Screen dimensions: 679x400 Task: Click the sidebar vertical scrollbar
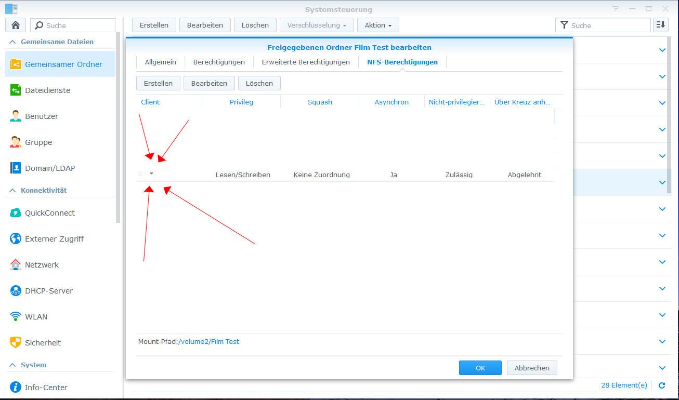(118, 127)
